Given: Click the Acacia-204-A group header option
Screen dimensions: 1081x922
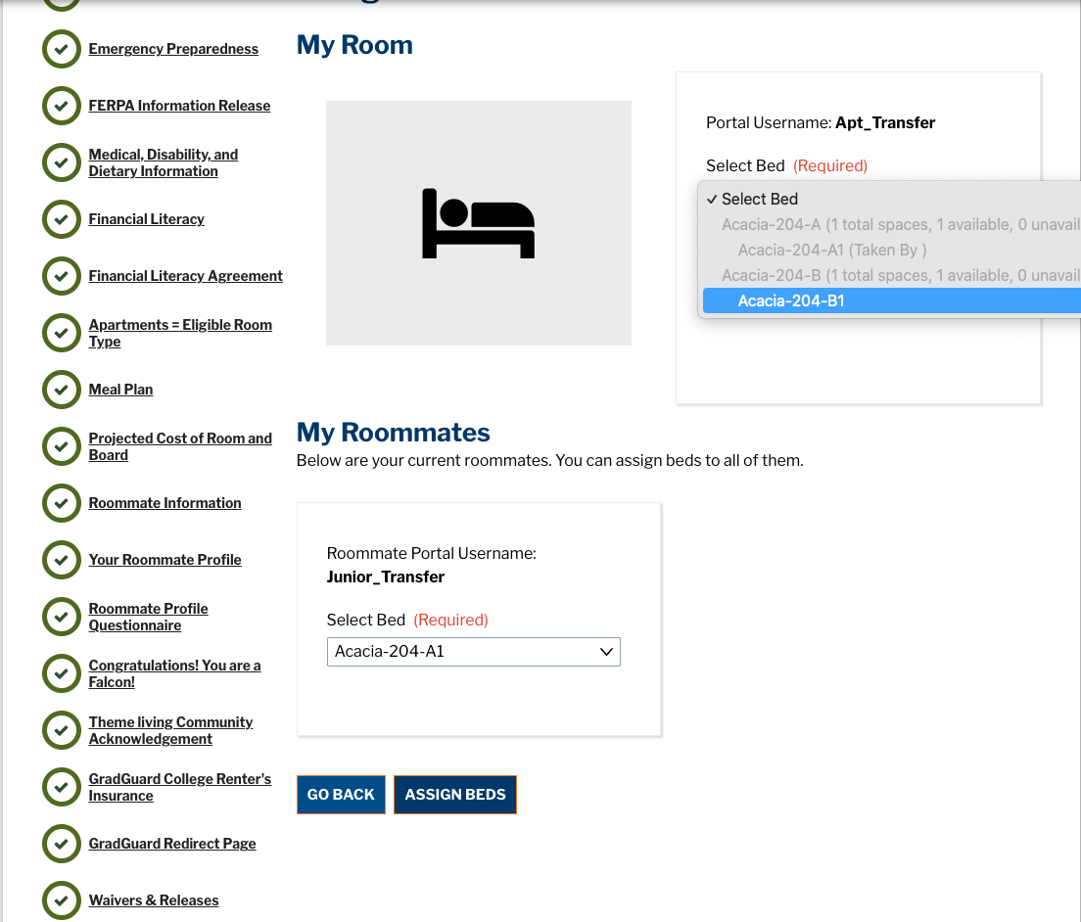Looking at the screenshot, I should (881, 224).
